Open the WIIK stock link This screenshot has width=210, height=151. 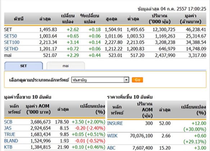tap(112, 136)
